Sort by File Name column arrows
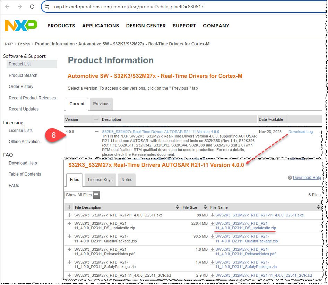 [x=318, y=207]
